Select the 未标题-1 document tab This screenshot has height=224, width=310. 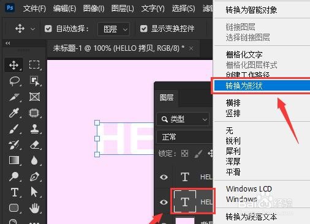[119, 48]
